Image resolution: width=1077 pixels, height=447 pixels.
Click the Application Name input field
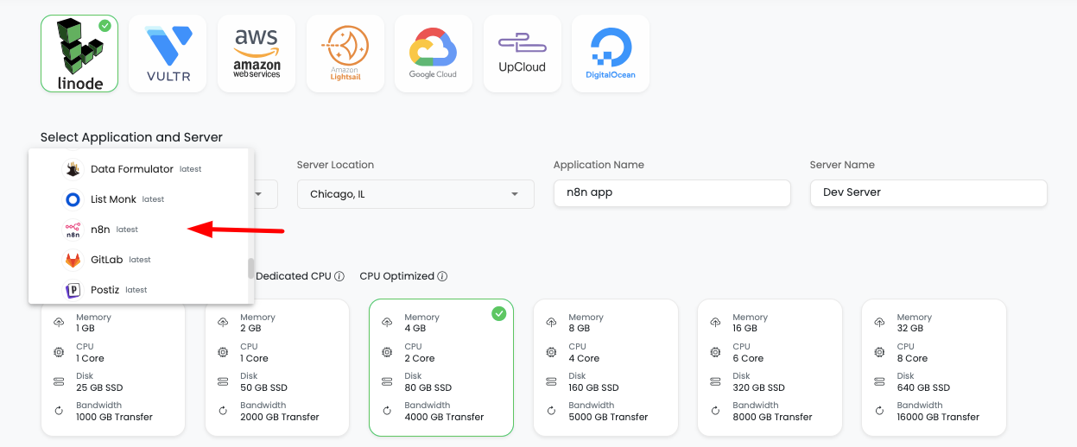coord(672,192)
